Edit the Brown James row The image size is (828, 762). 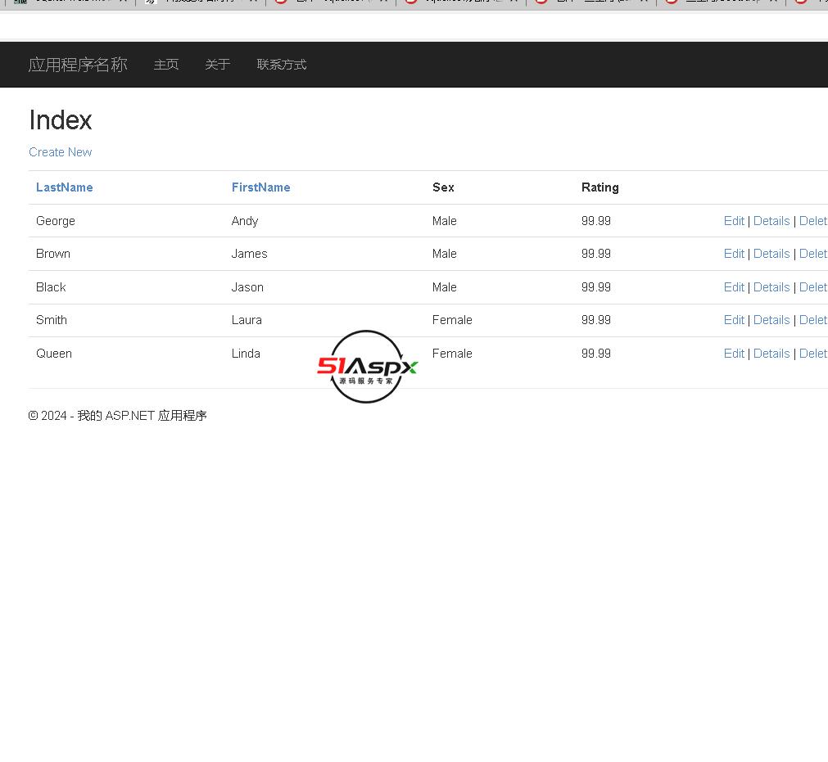point(734,254)
